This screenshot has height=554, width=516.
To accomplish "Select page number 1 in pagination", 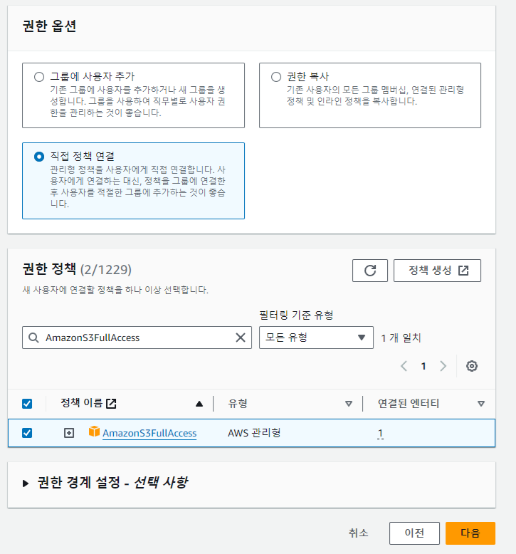I will [423, 367].
